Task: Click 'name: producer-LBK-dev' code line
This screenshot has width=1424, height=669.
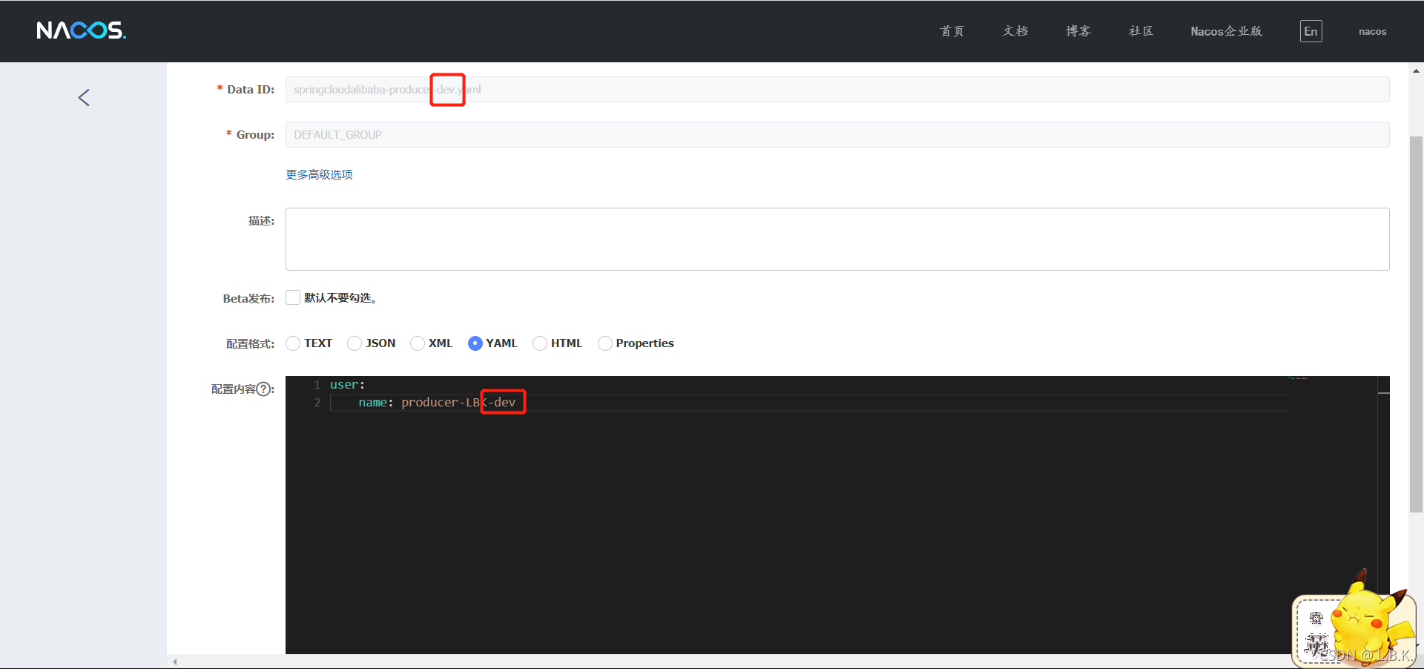Action: click(437, 403)
